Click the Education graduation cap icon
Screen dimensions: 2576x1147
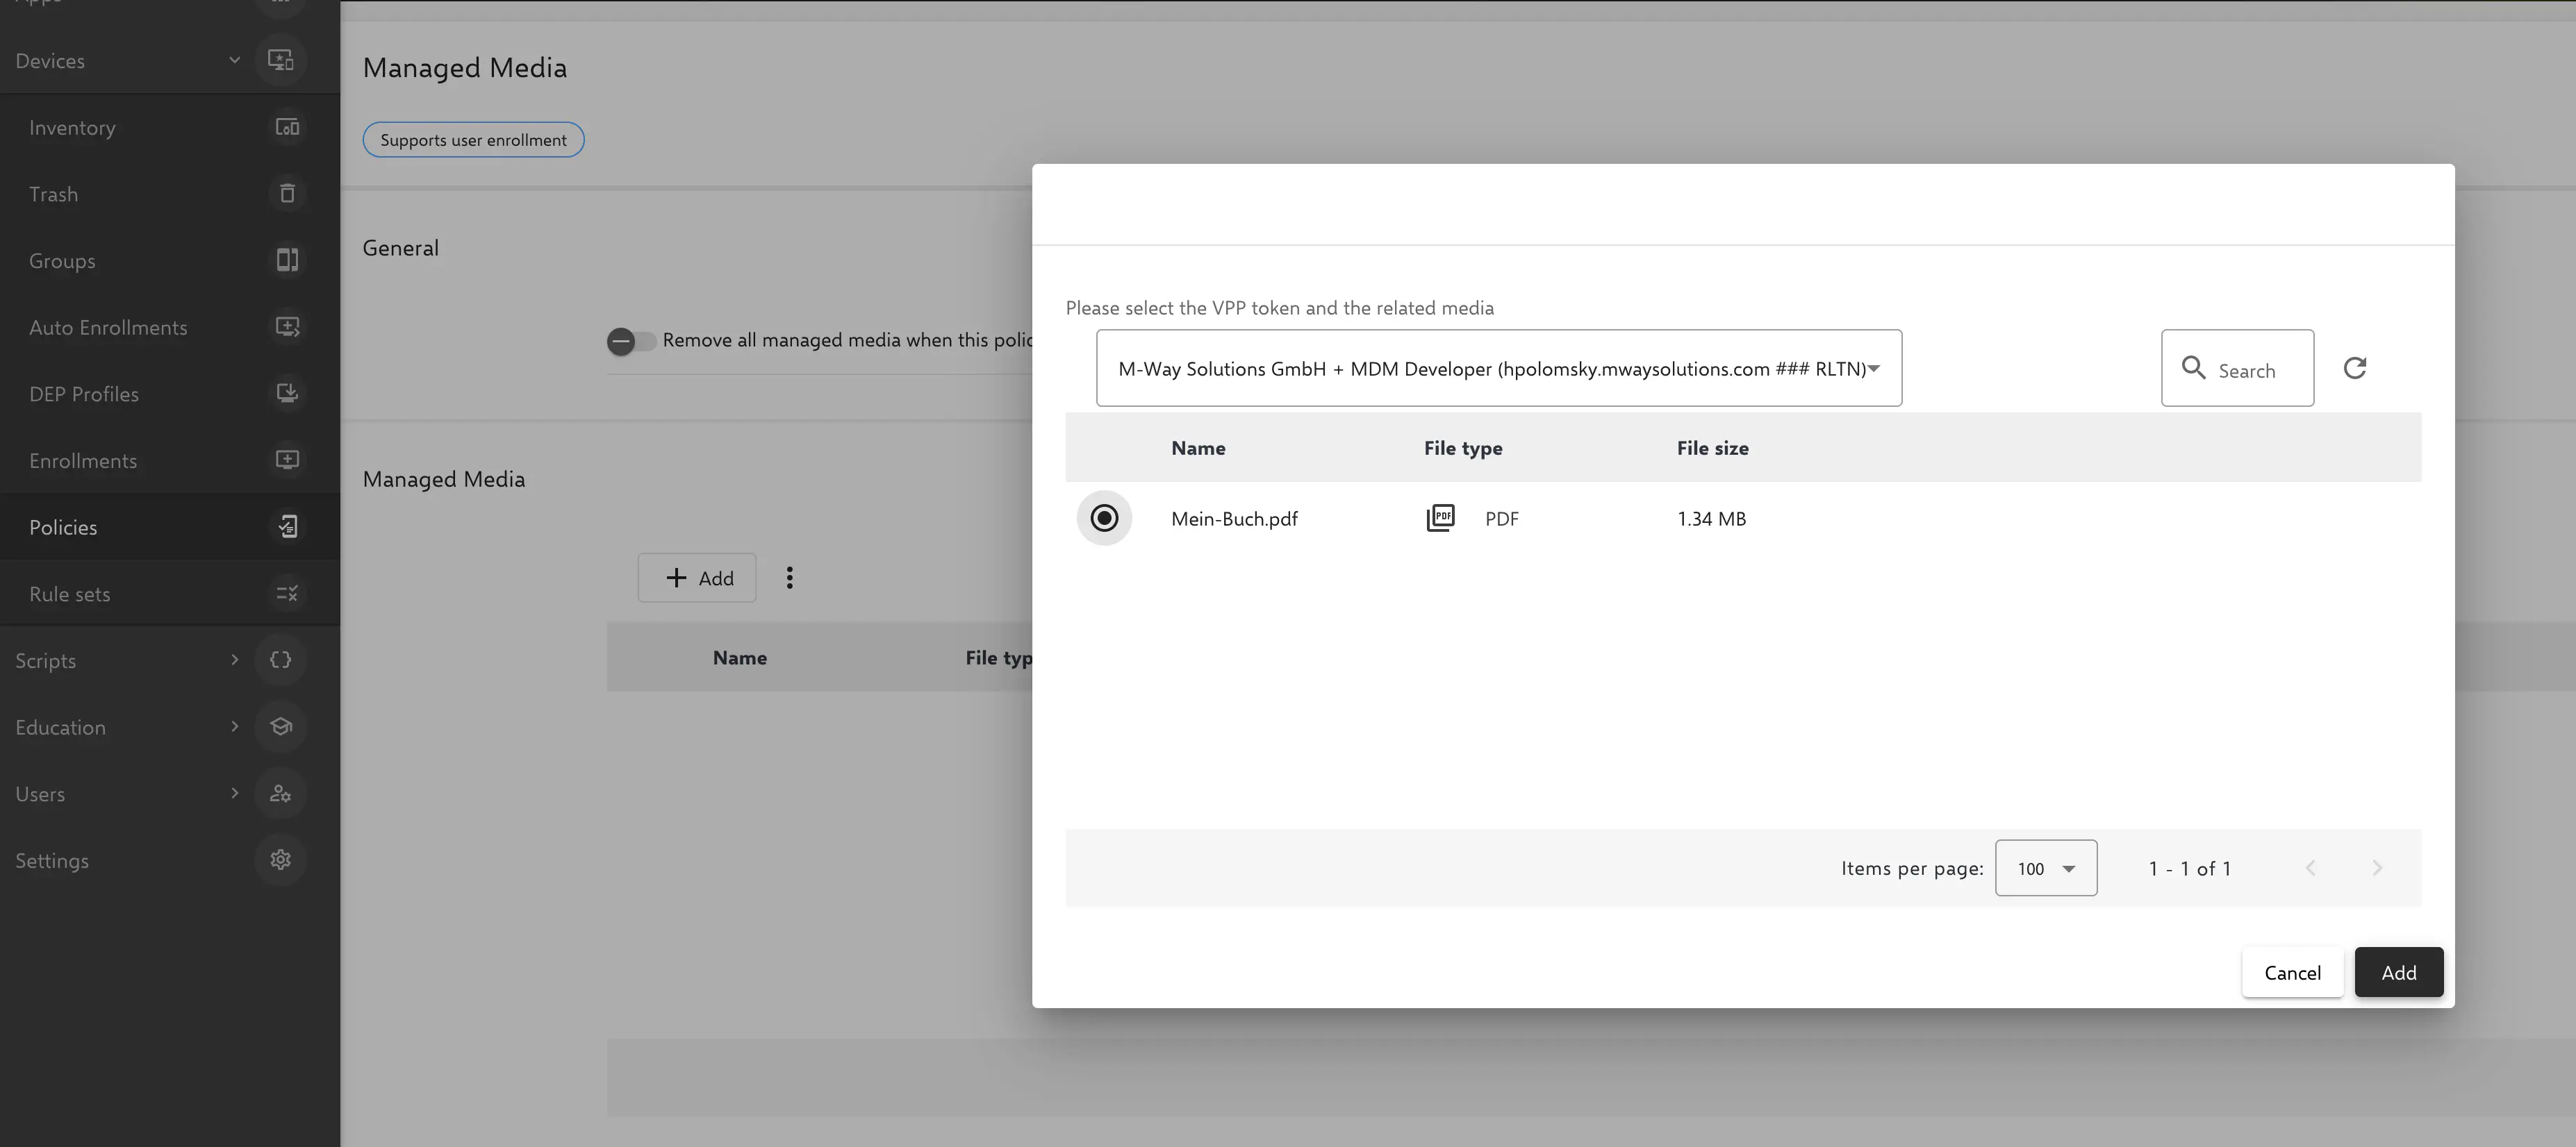280,726
